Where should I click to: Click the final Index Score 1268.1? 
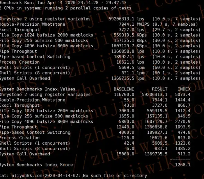(182, 165)
